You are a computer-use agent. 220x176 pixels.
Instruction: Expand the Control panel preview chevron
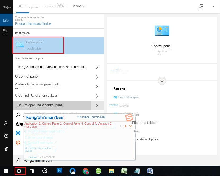click(162, 81)
